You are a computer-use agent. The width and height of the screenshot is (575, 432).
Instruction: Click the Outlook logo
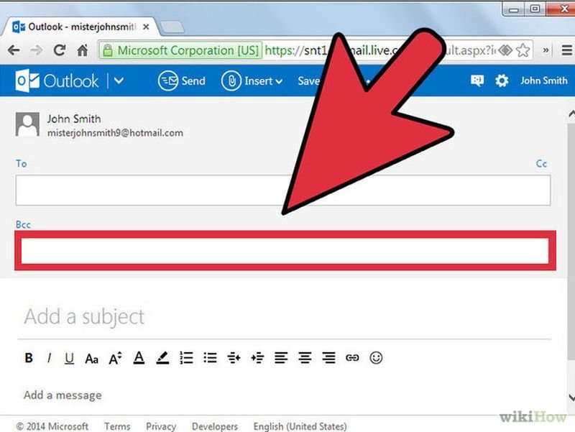coord(57,81)
